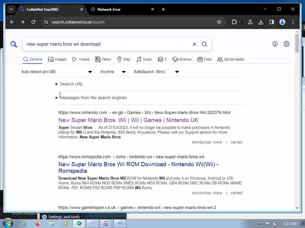Select the General search category

tap(32, 59)
